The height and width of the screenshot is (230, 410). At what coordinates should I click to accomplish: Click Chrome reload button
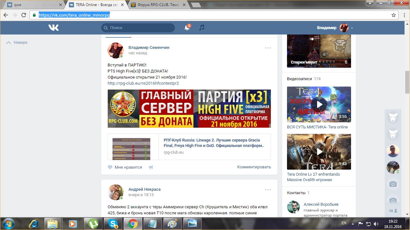(24, 15)
